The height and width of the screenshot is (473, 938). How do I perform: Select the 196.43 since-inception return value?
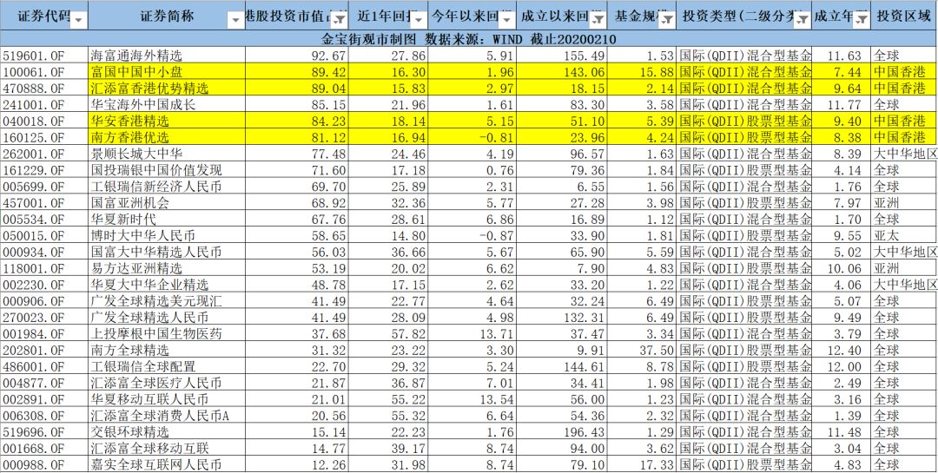(562, 431)
